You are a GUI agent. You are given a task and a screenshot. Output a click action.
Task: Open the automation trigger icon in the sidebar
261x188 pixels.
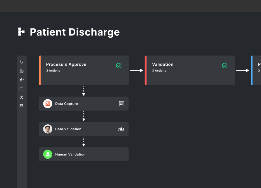22,79
